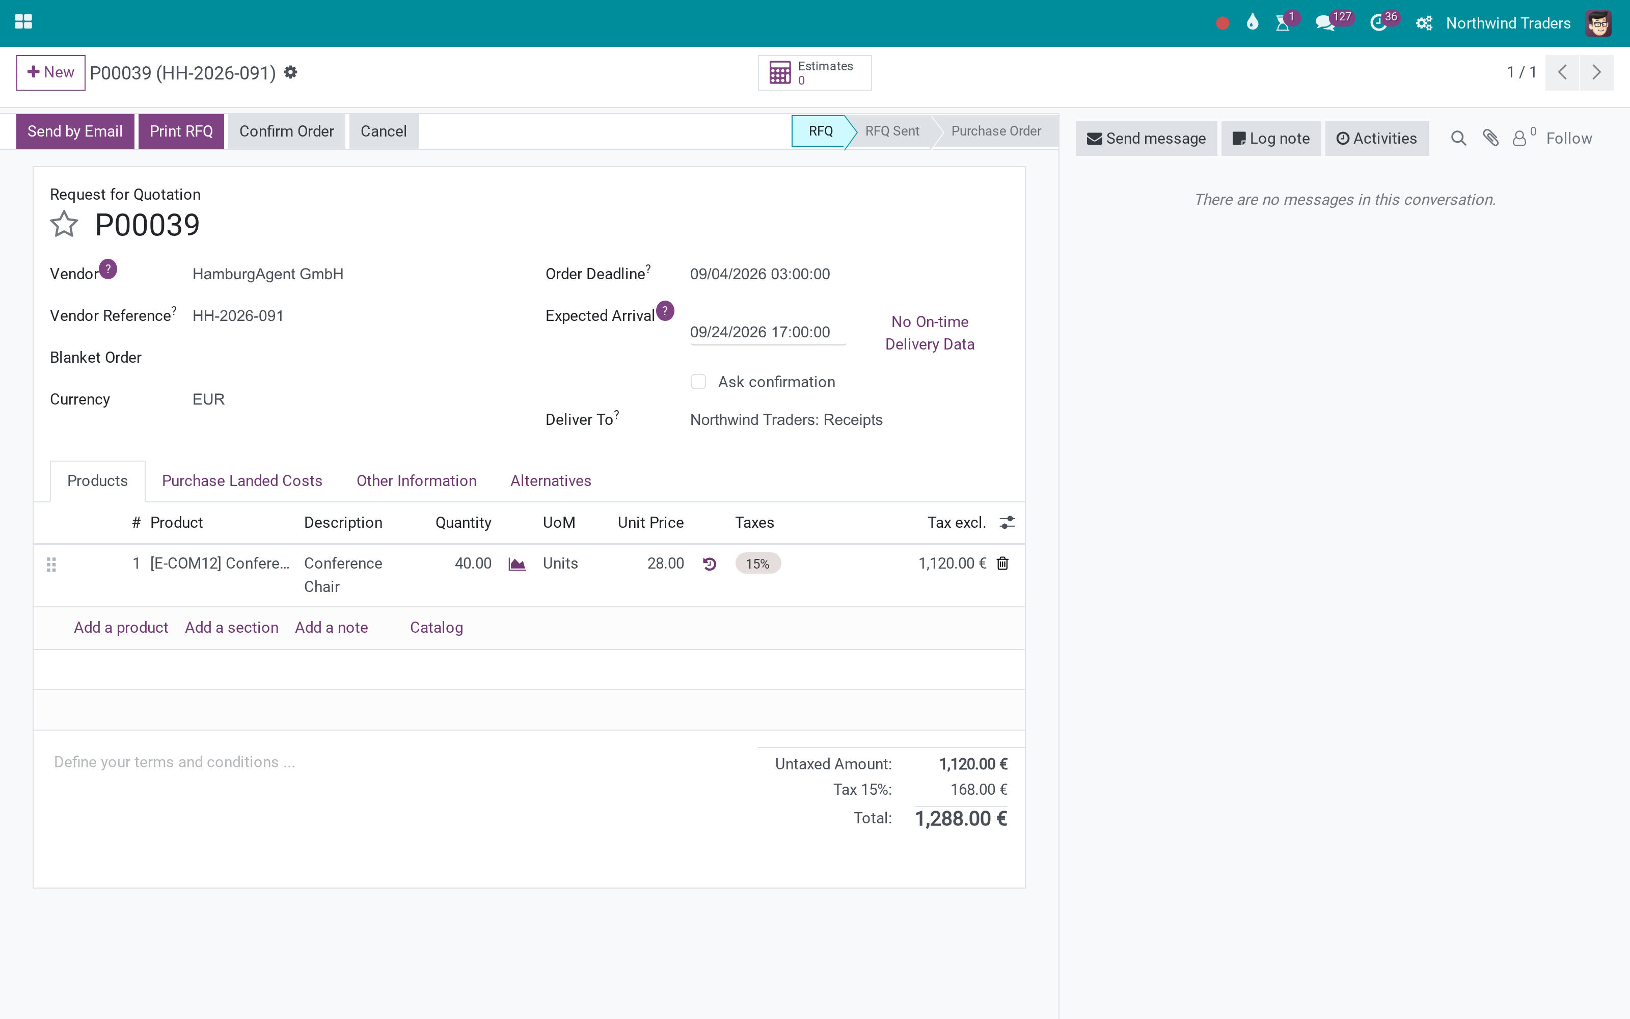Image resolution: width=1630 pixels, height=1019 pixels.
Task: Select the RFQ Sent status stage
Action: 892,131
